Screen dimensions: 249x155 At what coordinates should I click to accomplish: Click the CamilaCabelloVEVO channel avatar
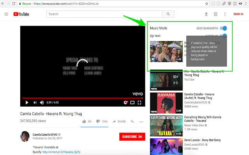25,136
